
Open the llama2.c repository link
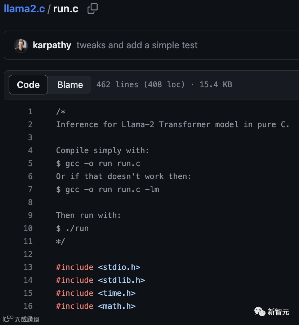tap(24, 9)
